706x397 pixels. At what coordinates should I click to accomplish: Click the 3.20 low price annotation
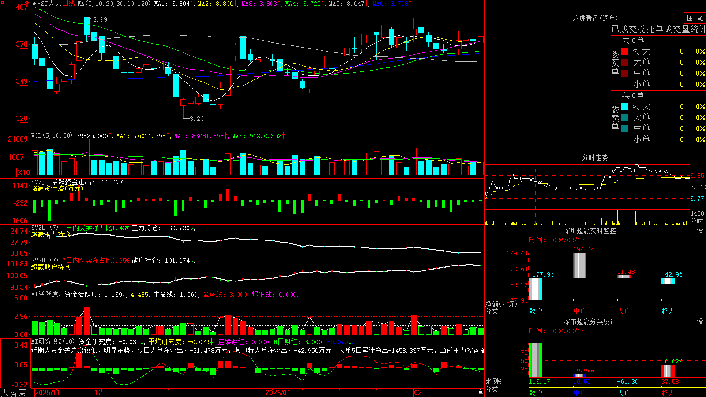point(197,119)
